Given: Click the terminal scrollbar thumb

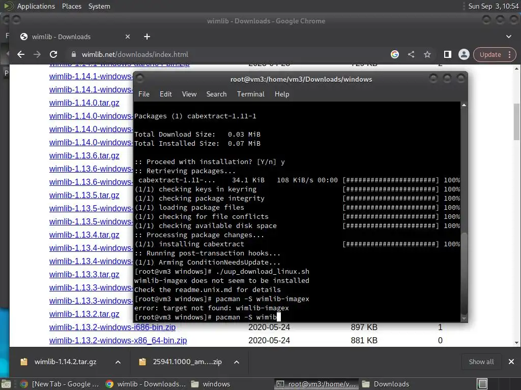Looking at the screenshot, I should (x=464, y=273).
